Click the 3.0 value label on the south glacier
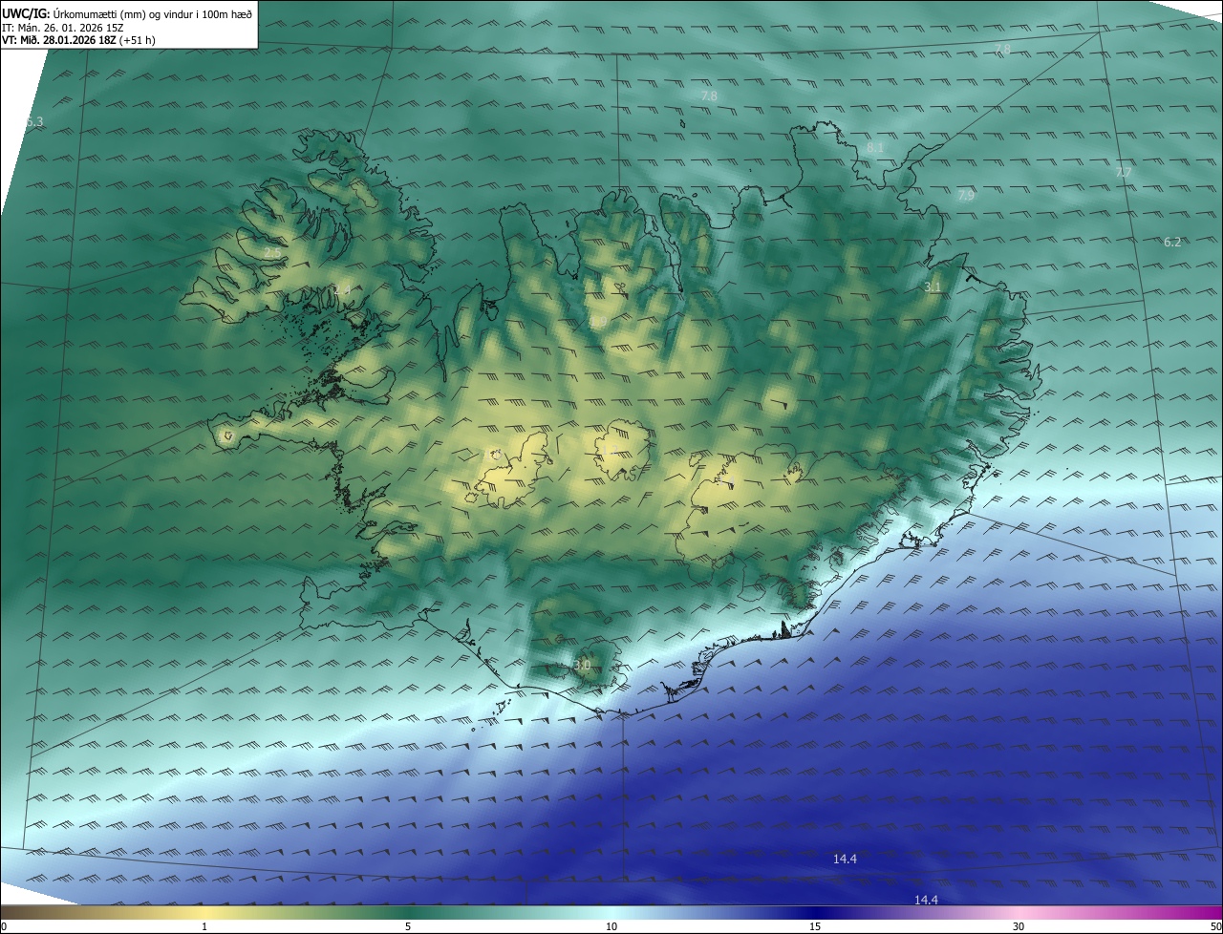Screen dimensions: 1223x934 583,665
